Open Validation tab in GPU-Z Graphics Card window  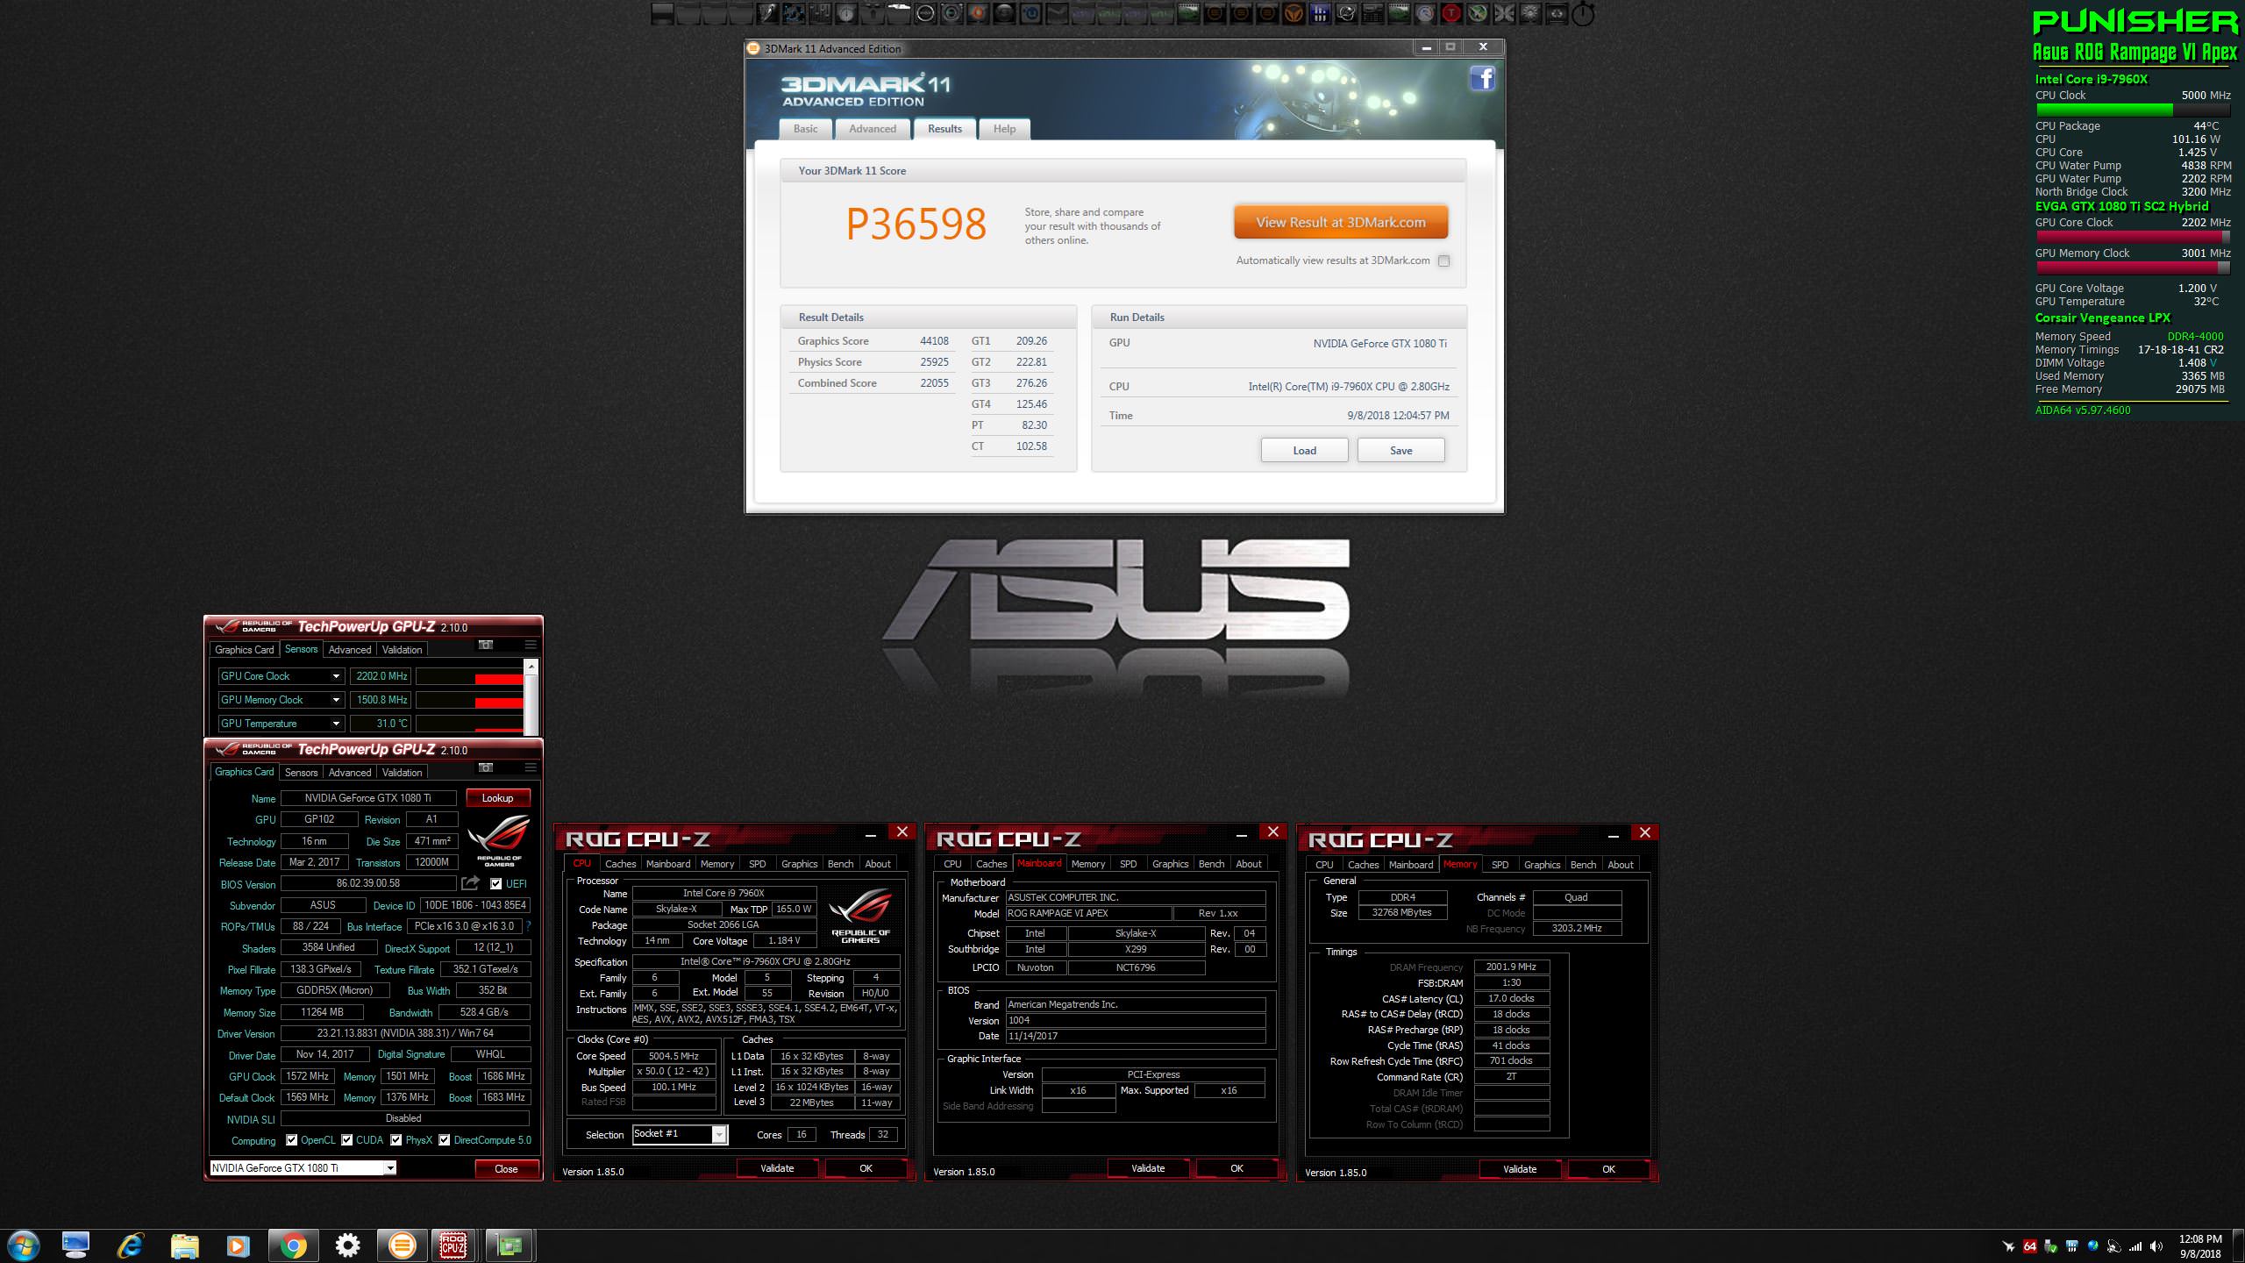tap(402, 773)
